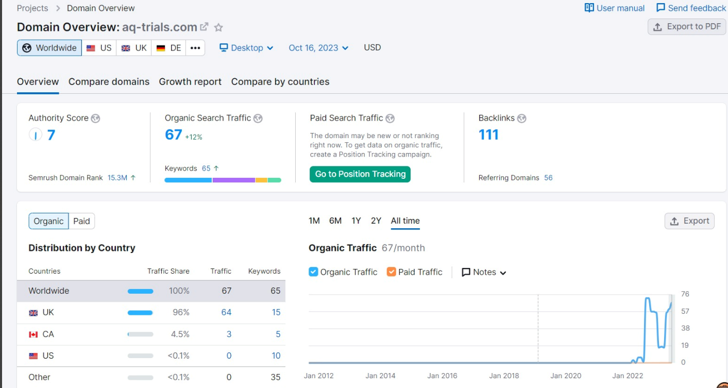Click the US flag in country table

[33, 356]
